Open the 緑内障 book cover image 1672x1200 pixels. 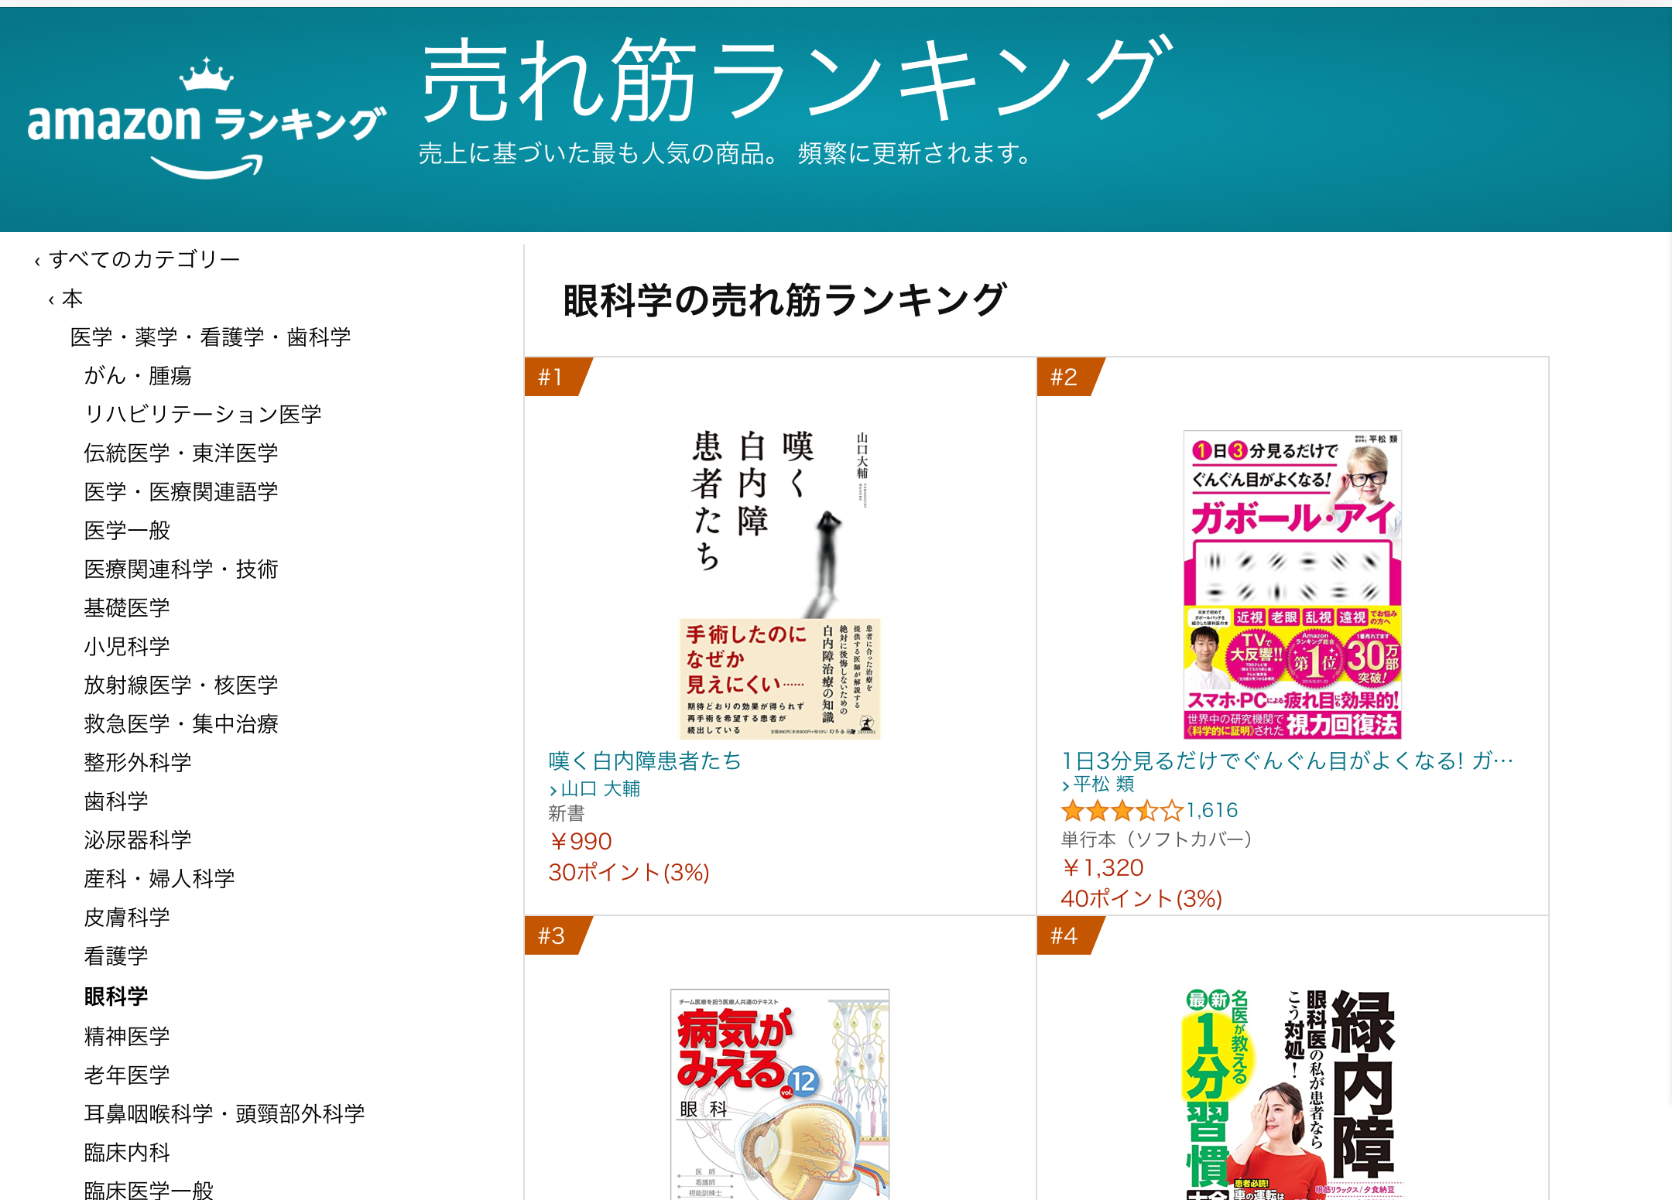[1293, 1094]
